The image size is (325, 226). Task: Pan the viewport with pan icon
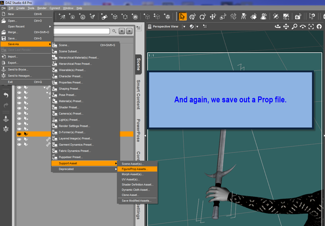(x=286, y=26)
